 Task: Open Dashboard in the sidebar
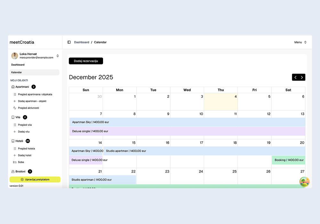point(18,65)
